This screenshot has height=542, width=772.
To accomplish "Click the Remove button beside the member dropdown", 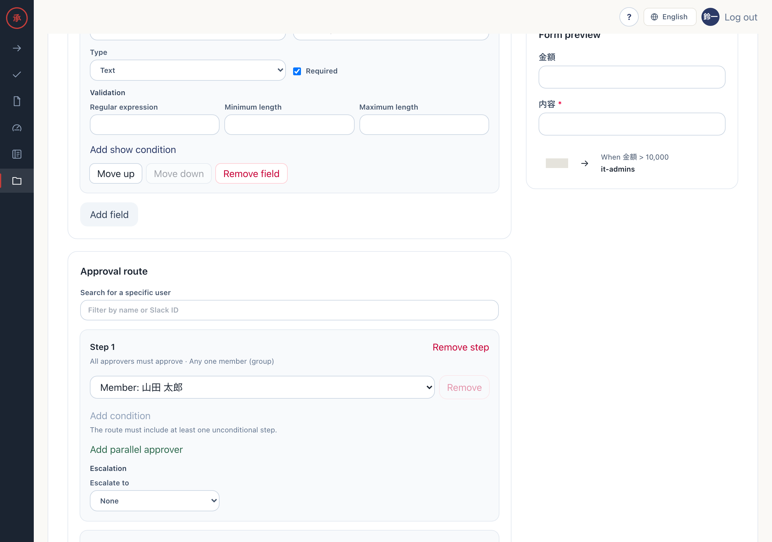I will pos(464,387).
